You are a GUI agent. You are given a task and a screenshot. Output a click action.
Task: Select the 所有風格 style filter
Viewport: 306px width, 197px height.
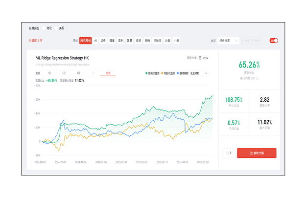pos(86,41)
